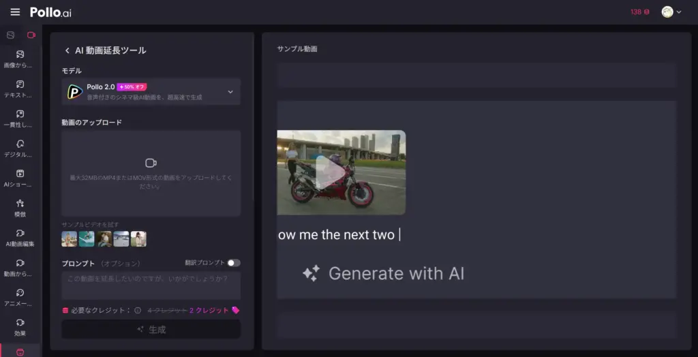Play the motorcycle sample video
The width and height of the screenshot is (698, 357).
[x=331, y=172]
